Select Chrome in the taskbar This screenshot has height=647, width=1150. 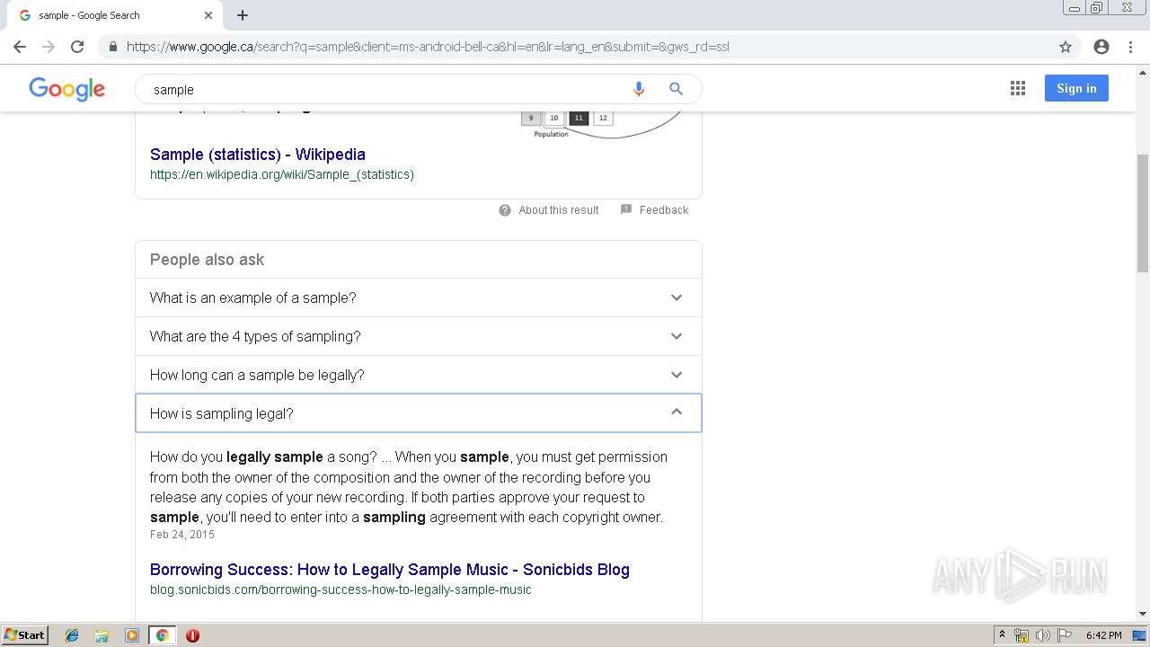pos(162,635)
